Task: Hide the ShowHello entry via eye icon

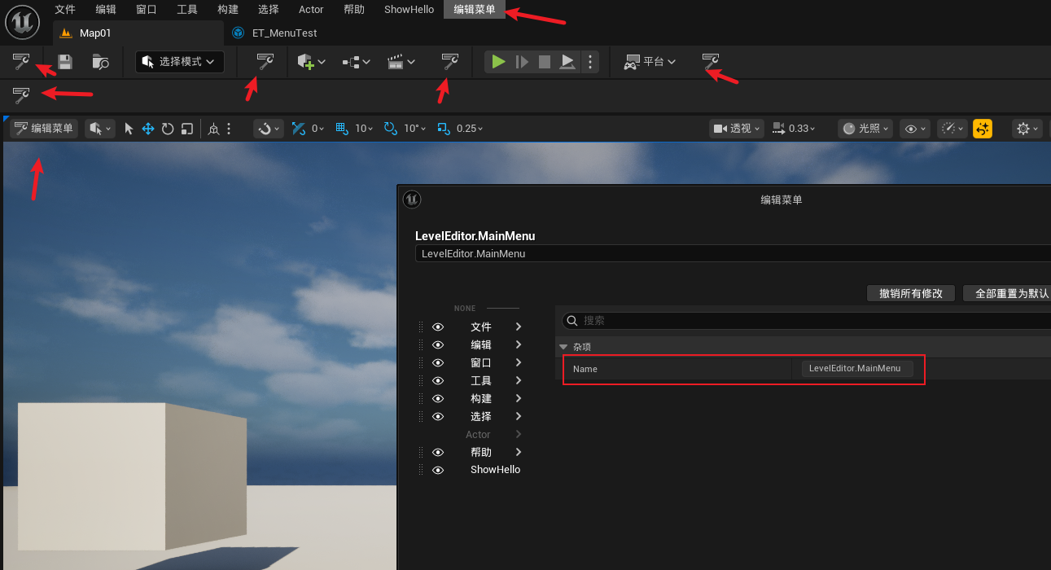Action: 438,470
